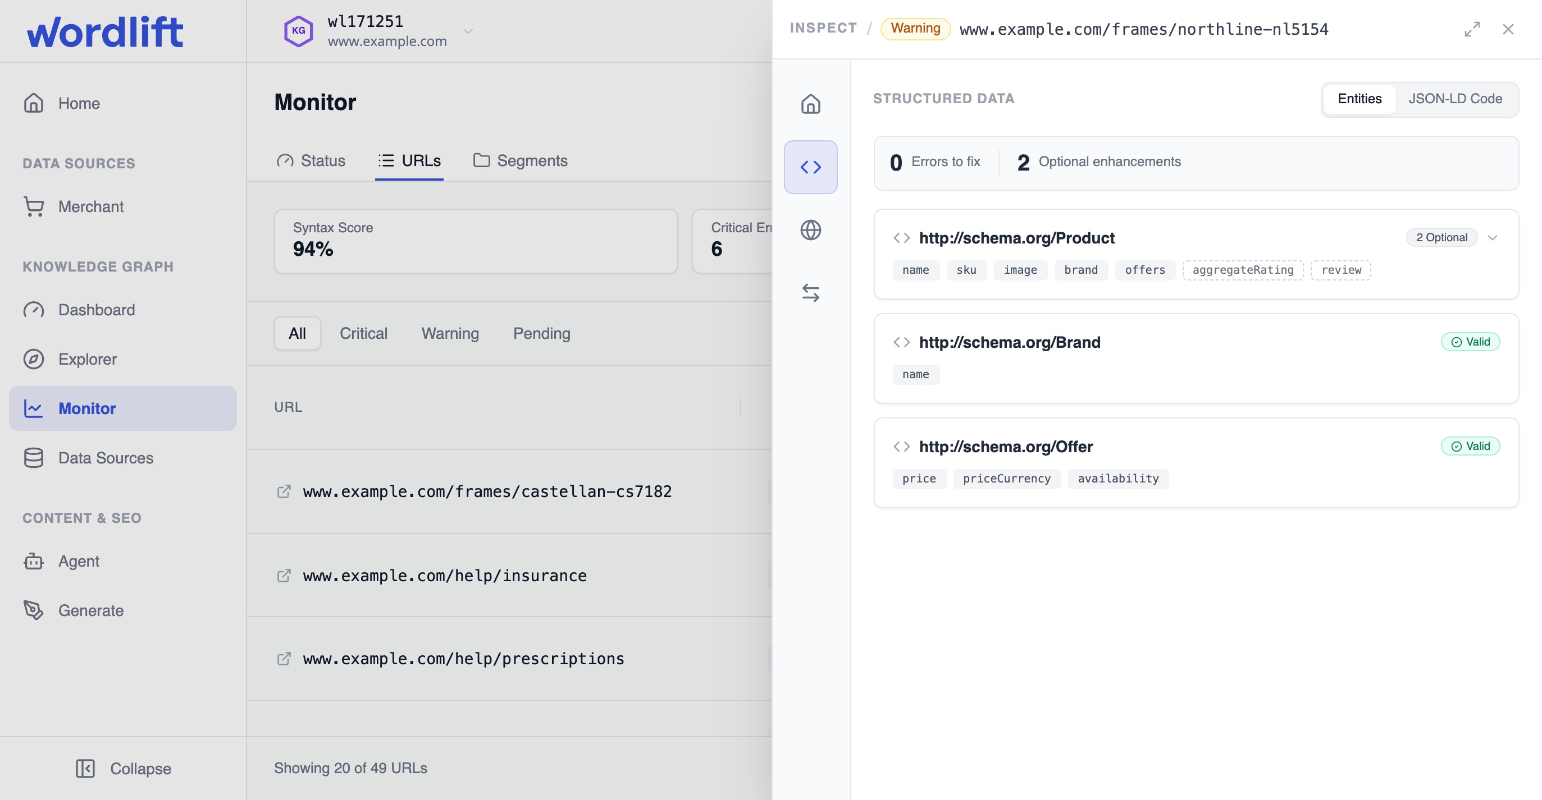This screenshot has height=800, width=1542.
Task: Select the structured data code icon
Action: tap(810, 167)
